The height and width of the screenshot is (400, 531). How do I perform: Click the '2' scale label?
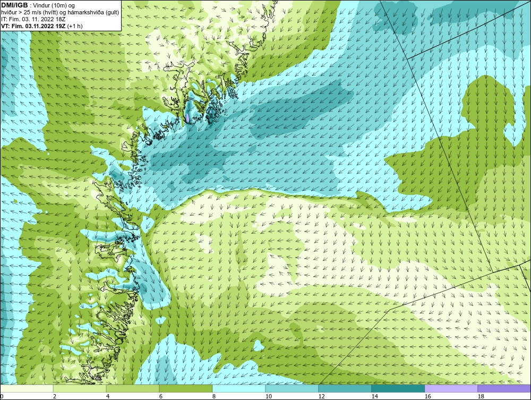[x=55, y=397]
